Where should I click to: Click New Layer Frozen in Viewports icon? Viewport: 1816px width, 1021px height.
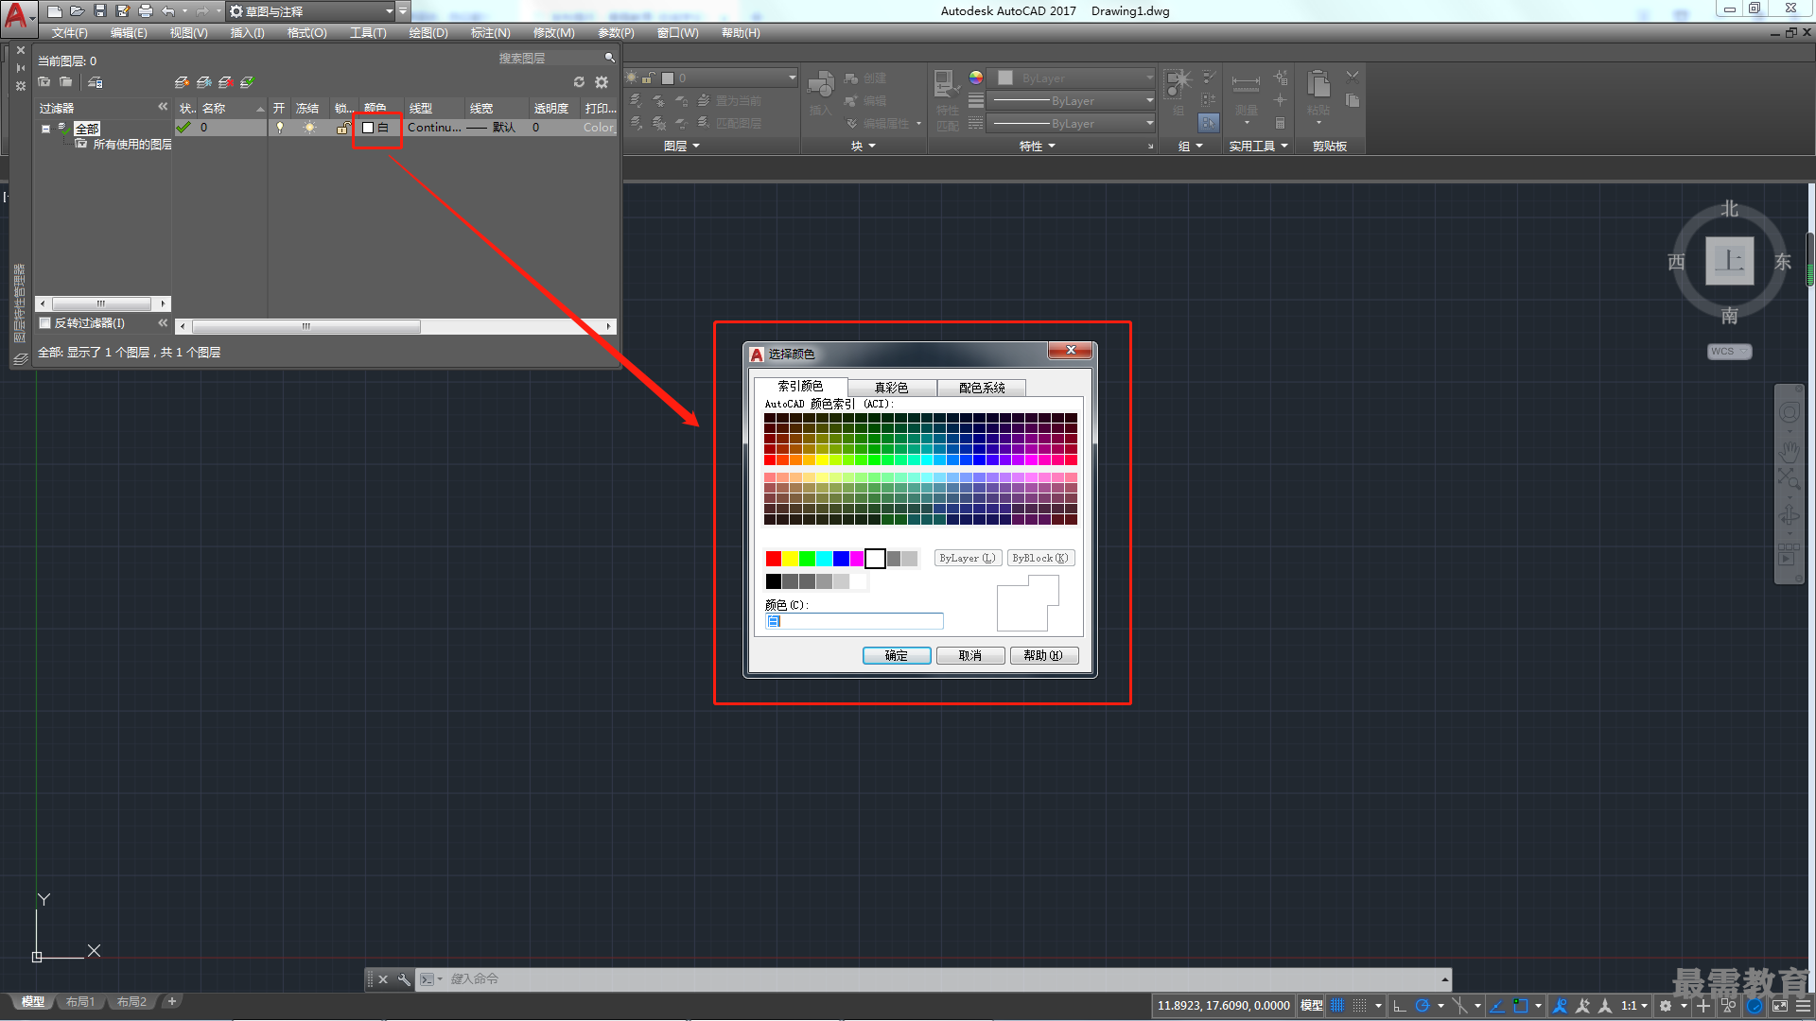203,82
